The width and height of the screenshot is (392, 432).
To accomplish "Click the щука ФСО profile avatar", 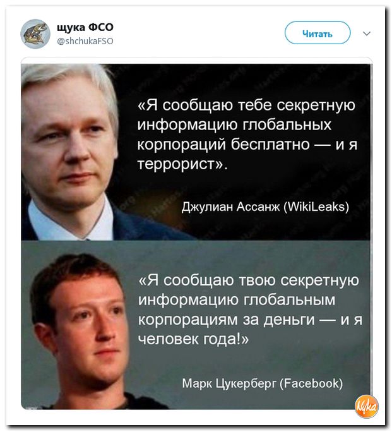I will pyautogui.click(x=35, y=33).
